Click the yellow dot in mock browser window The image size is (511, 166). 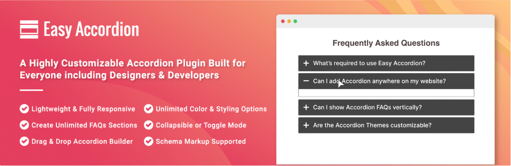[289, 21]
